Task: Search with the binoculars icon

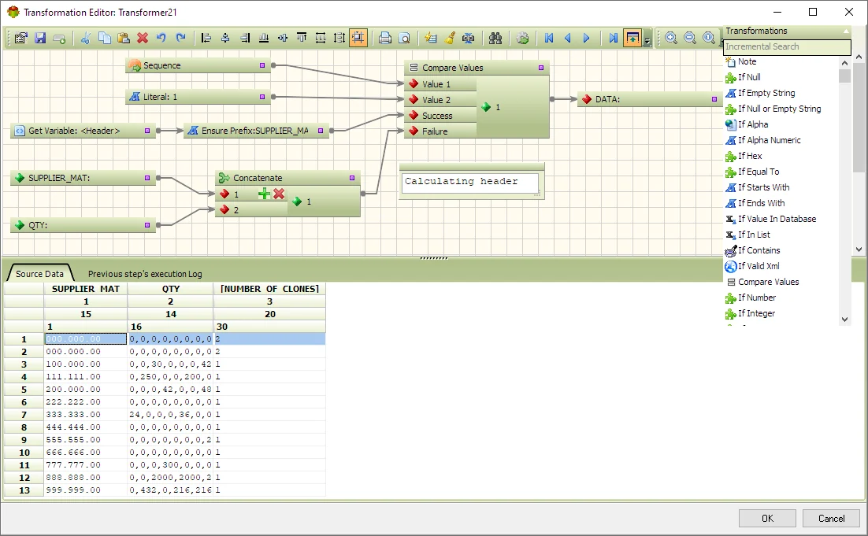Action: pos(495,38)
